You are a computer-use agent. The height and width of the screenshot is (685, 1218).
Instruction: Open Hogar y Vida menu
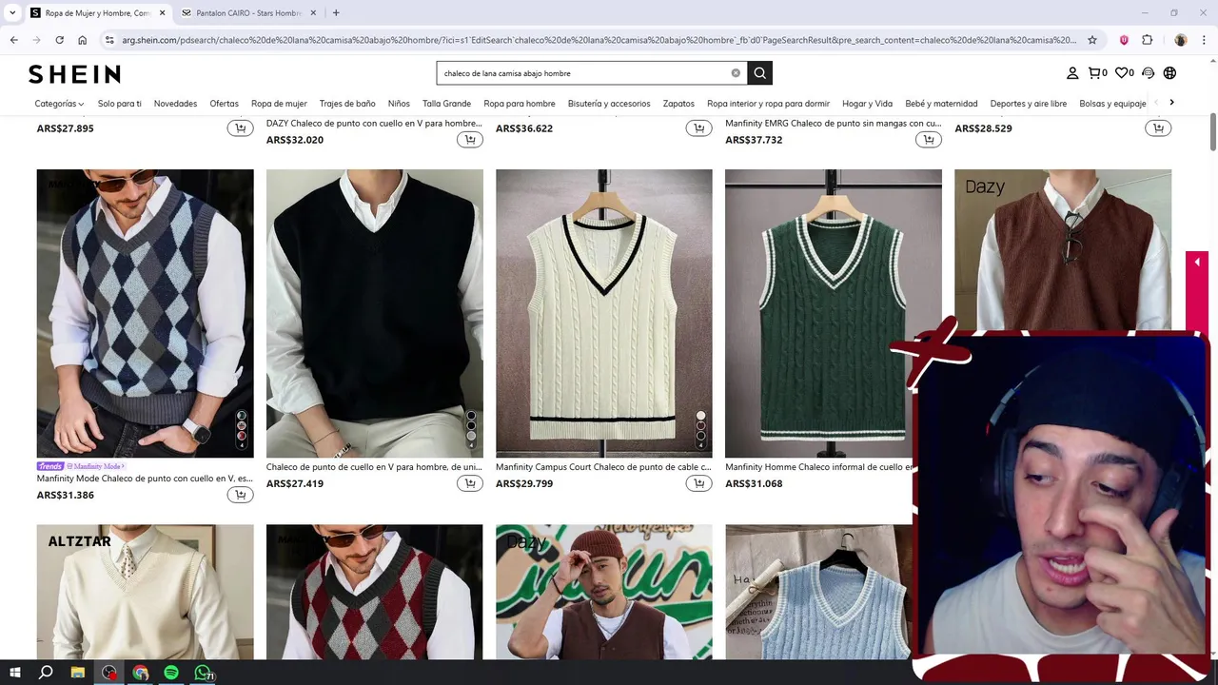click(868, 104)
